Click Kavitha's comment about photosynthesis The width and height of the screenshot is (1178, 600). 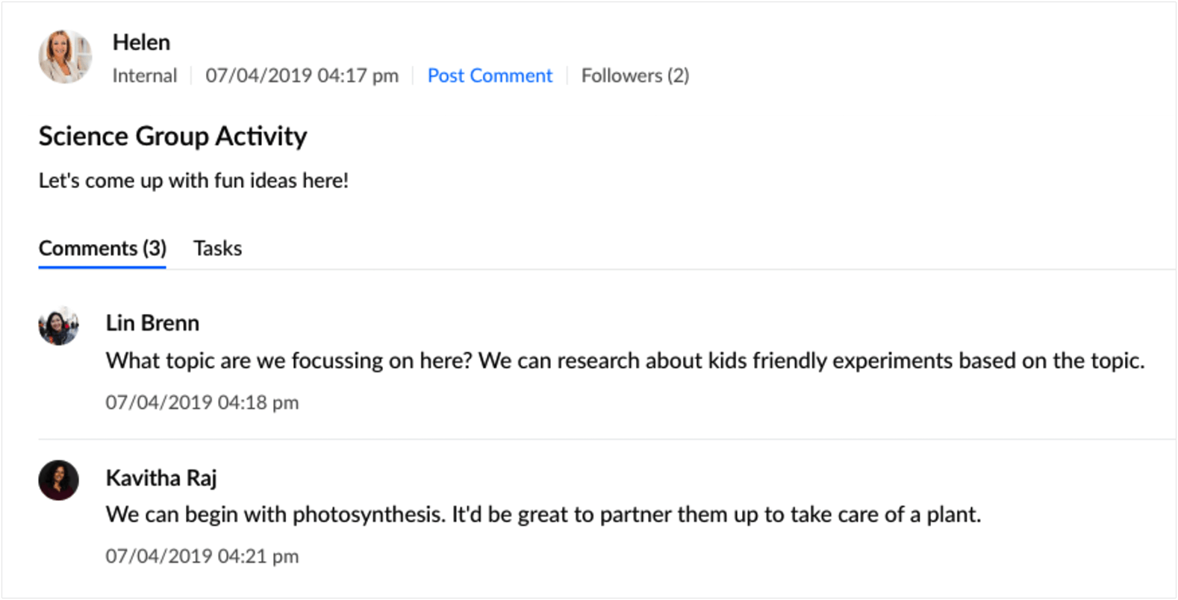coord(543,515)
